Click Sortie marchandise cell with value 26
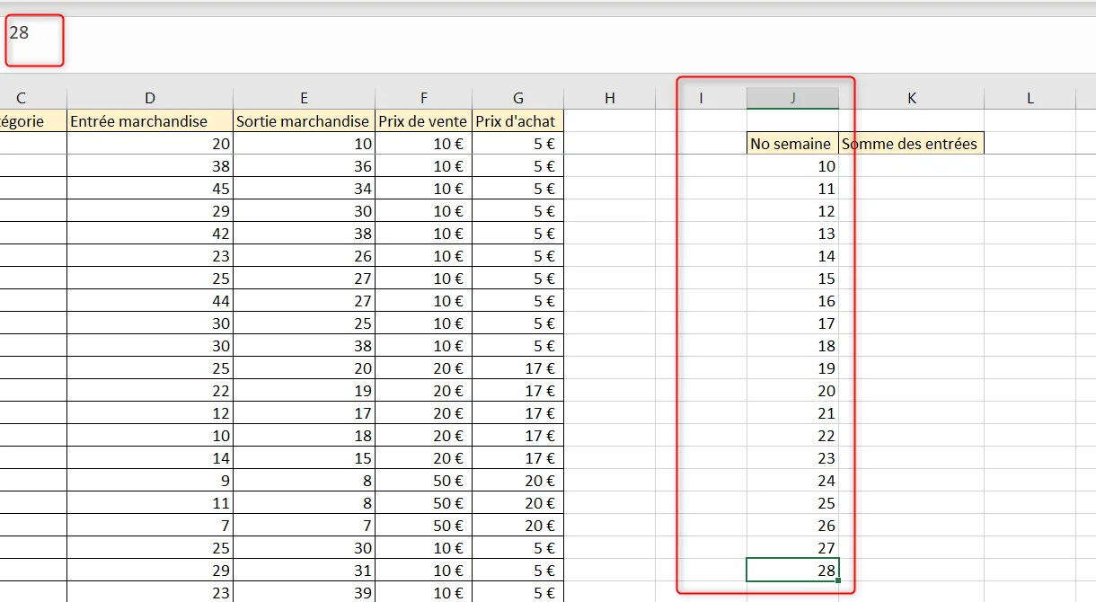The height and width of the screenshot is (602, 1096). [305, 256]
